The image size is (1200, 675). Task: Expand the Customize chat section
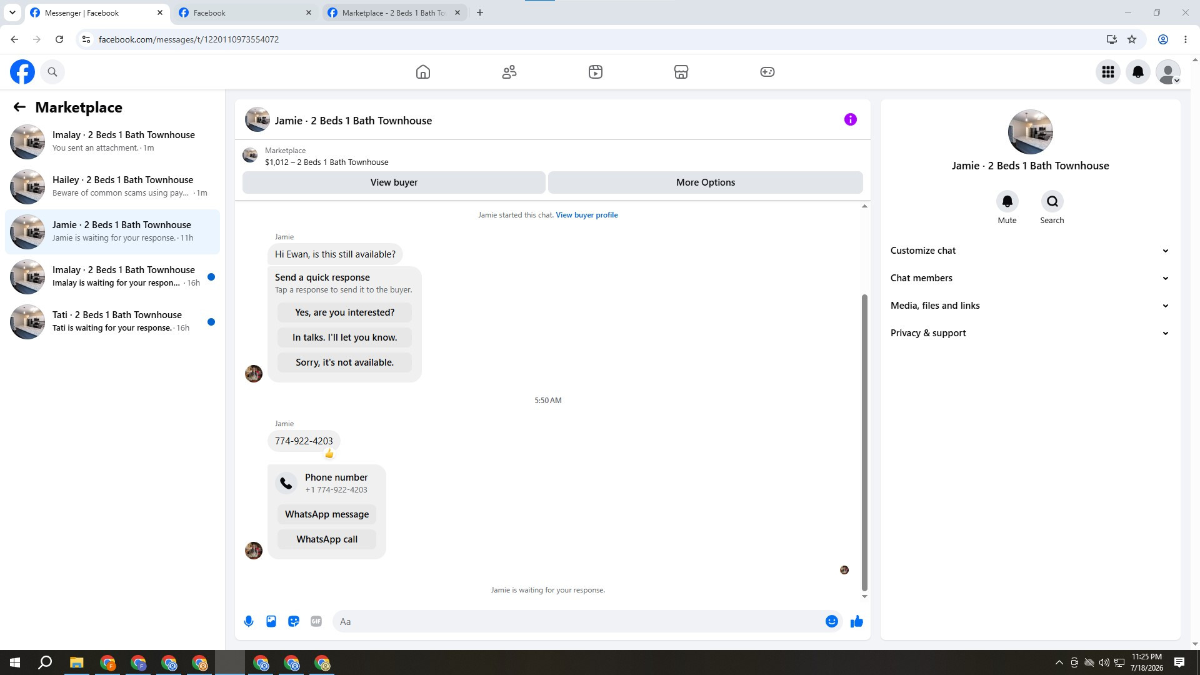tap(1030, 251)
